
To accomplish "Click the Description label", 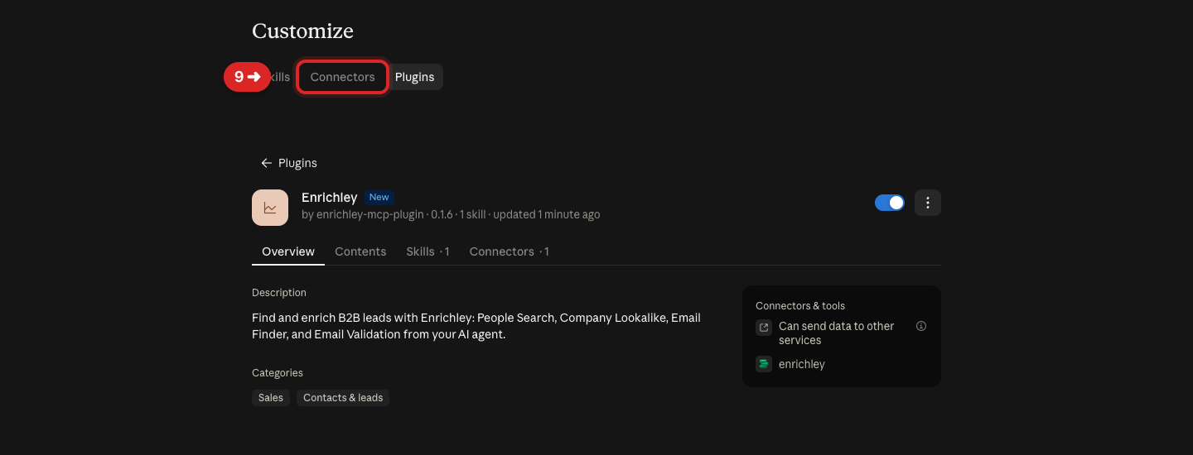I will tap(279, 293).
